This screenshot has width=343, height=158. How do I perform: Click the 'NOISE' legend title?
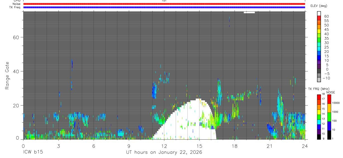330,92
